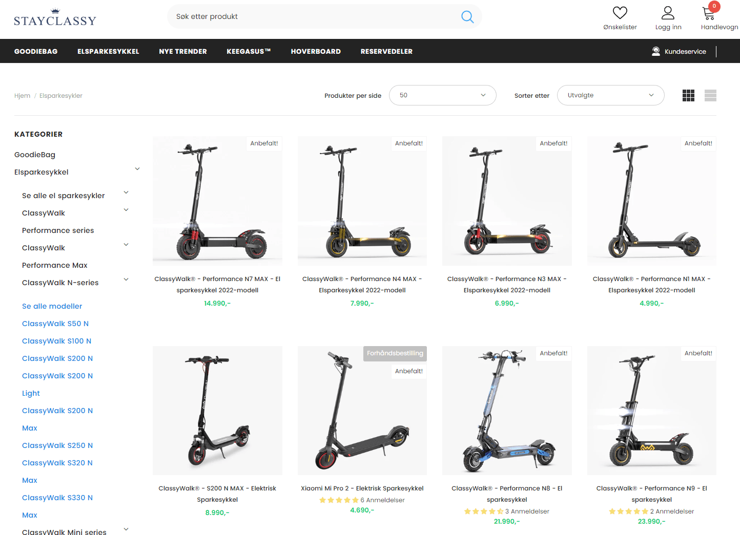Expand Se alle el sparkesykler chevron
This screenshot has height=535, width=740.
tap(126, 192)
